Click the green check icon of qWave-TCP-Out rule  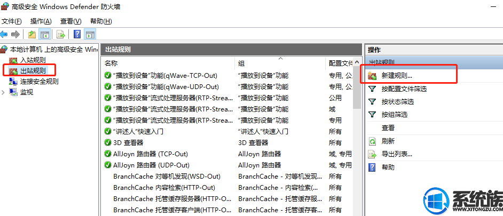pyautogui.click(x=108, y=76)
